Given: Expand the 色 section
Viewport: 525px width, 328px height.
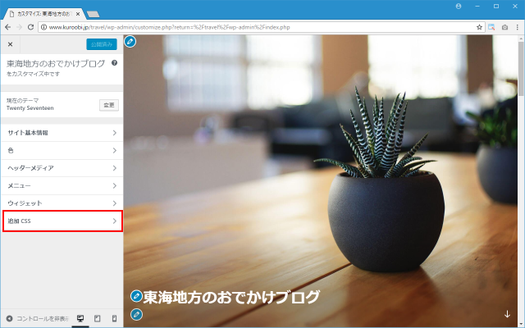Looking at the screenshot, I should (x=62, y=150).
